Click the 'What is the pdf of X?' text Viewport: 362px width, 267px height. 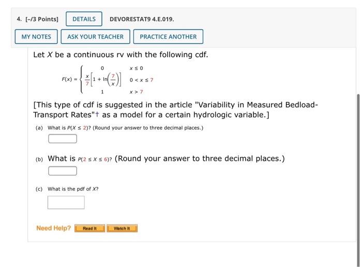coord(73,189)
